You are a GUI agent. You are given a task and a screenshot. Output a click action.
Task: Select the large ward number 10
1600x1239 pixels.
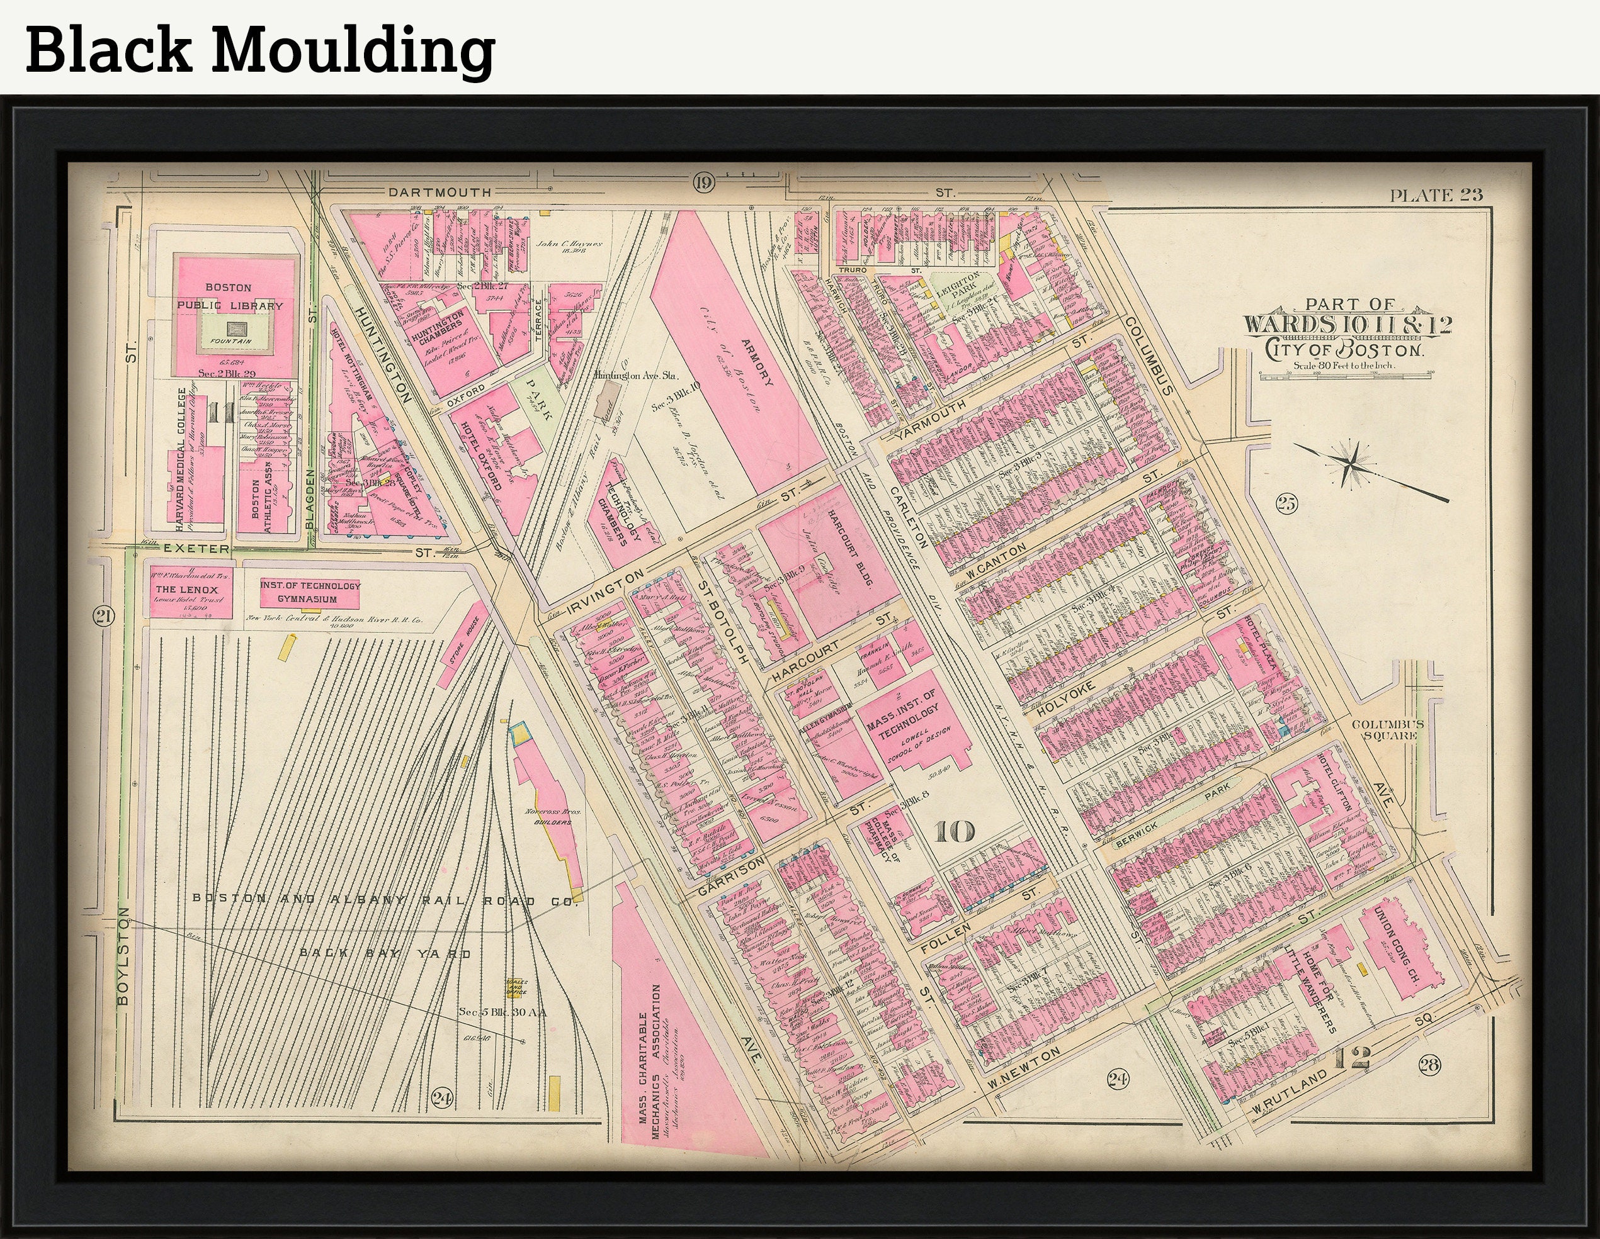pos(955,832)
